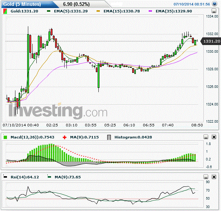Click the 07/10/2014 08:51:56 timestamp

click(x=192, y=4)
